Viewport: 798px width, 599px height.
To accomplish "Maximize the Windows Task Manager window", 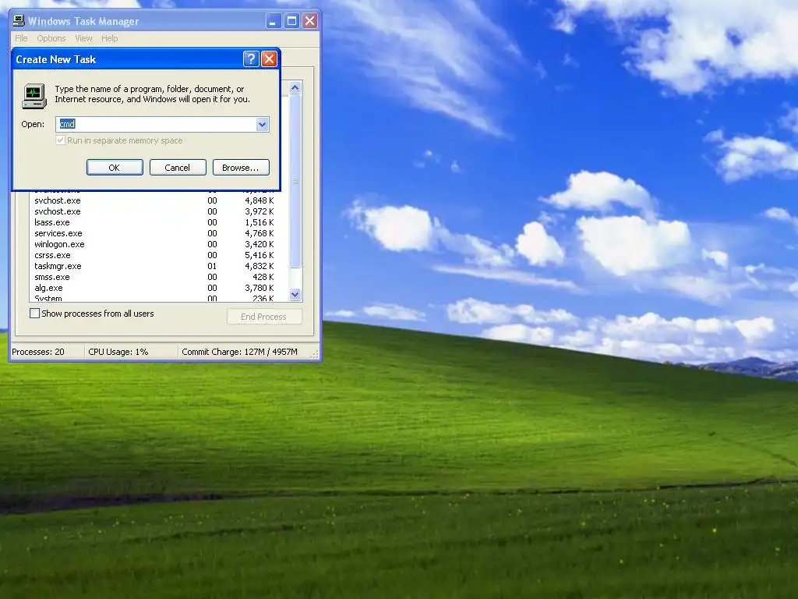I will pyautogui.click(x=291, y=21).
